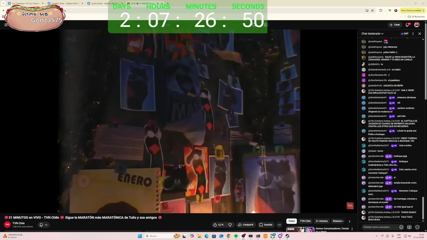Viewport: 427px width, 240px height.
Task: Click the TVN watermark logo on video
Action: (x=350, y=206)
